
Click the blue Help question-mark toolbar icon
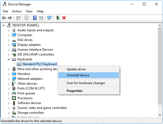[35, 18]
